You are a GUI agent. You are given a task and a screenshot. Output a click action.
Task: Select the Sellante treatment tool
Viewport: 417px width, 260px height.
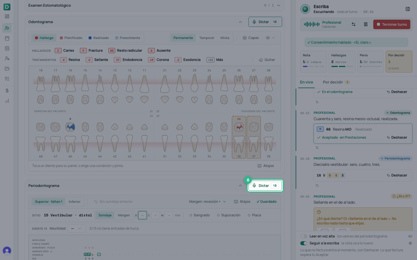pyautogui.click(x=97, y=60)
